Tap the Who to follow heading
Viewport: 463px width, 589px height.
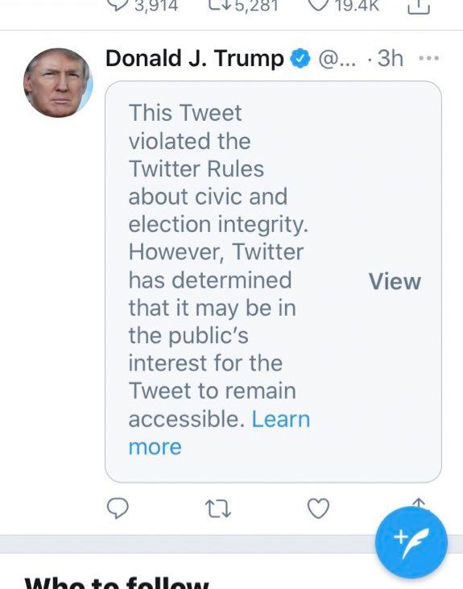[x=117, y=582]
